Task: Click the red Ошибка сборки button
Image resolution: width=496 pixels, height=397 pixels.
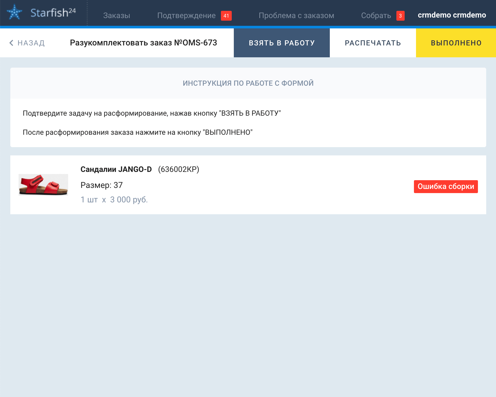Action: coord(446,186)
